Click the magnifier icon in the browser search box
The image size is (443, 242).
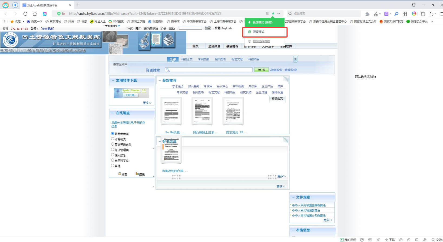(290, 14)
